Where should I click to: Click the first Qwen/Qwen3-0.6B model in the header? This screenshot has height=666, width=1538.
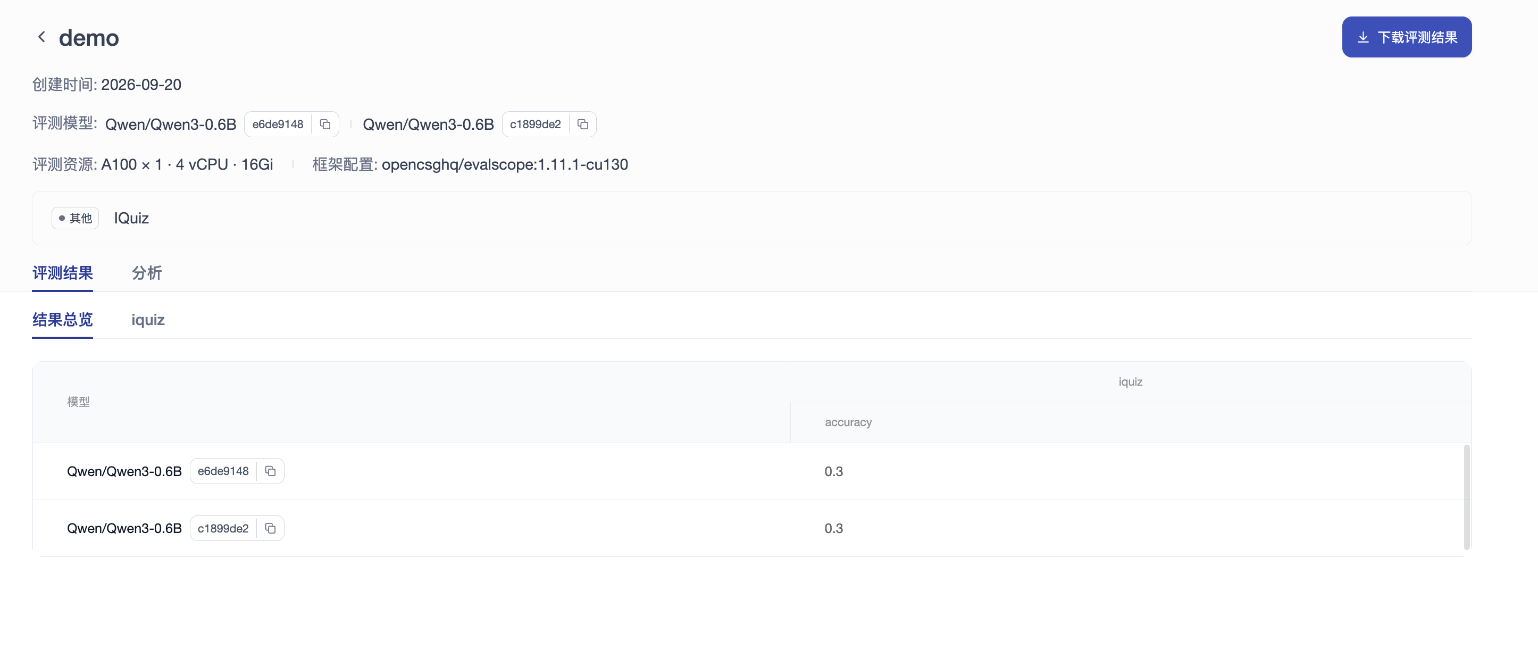pos(171,124)
